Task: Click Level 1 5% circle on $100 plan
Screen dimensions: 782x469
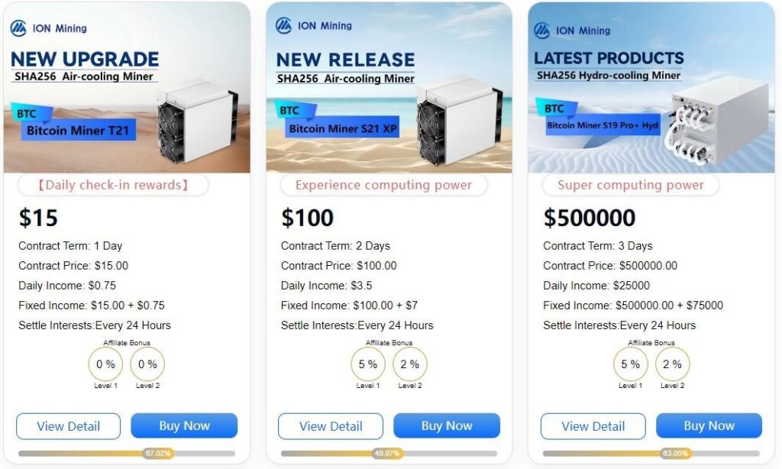Action: (x=368, y=364)
